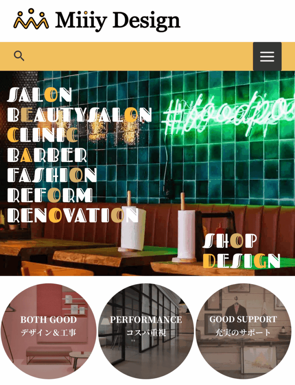
Task: Click the REFORM hero text
Action: [50, 196]
